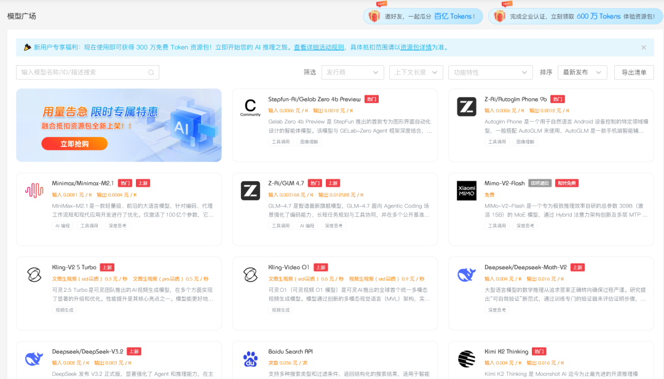This screenshot has height=379, width=664.
Task: Open Minimax/Minimax-M2.1 model title
Action: pos(82,184)
